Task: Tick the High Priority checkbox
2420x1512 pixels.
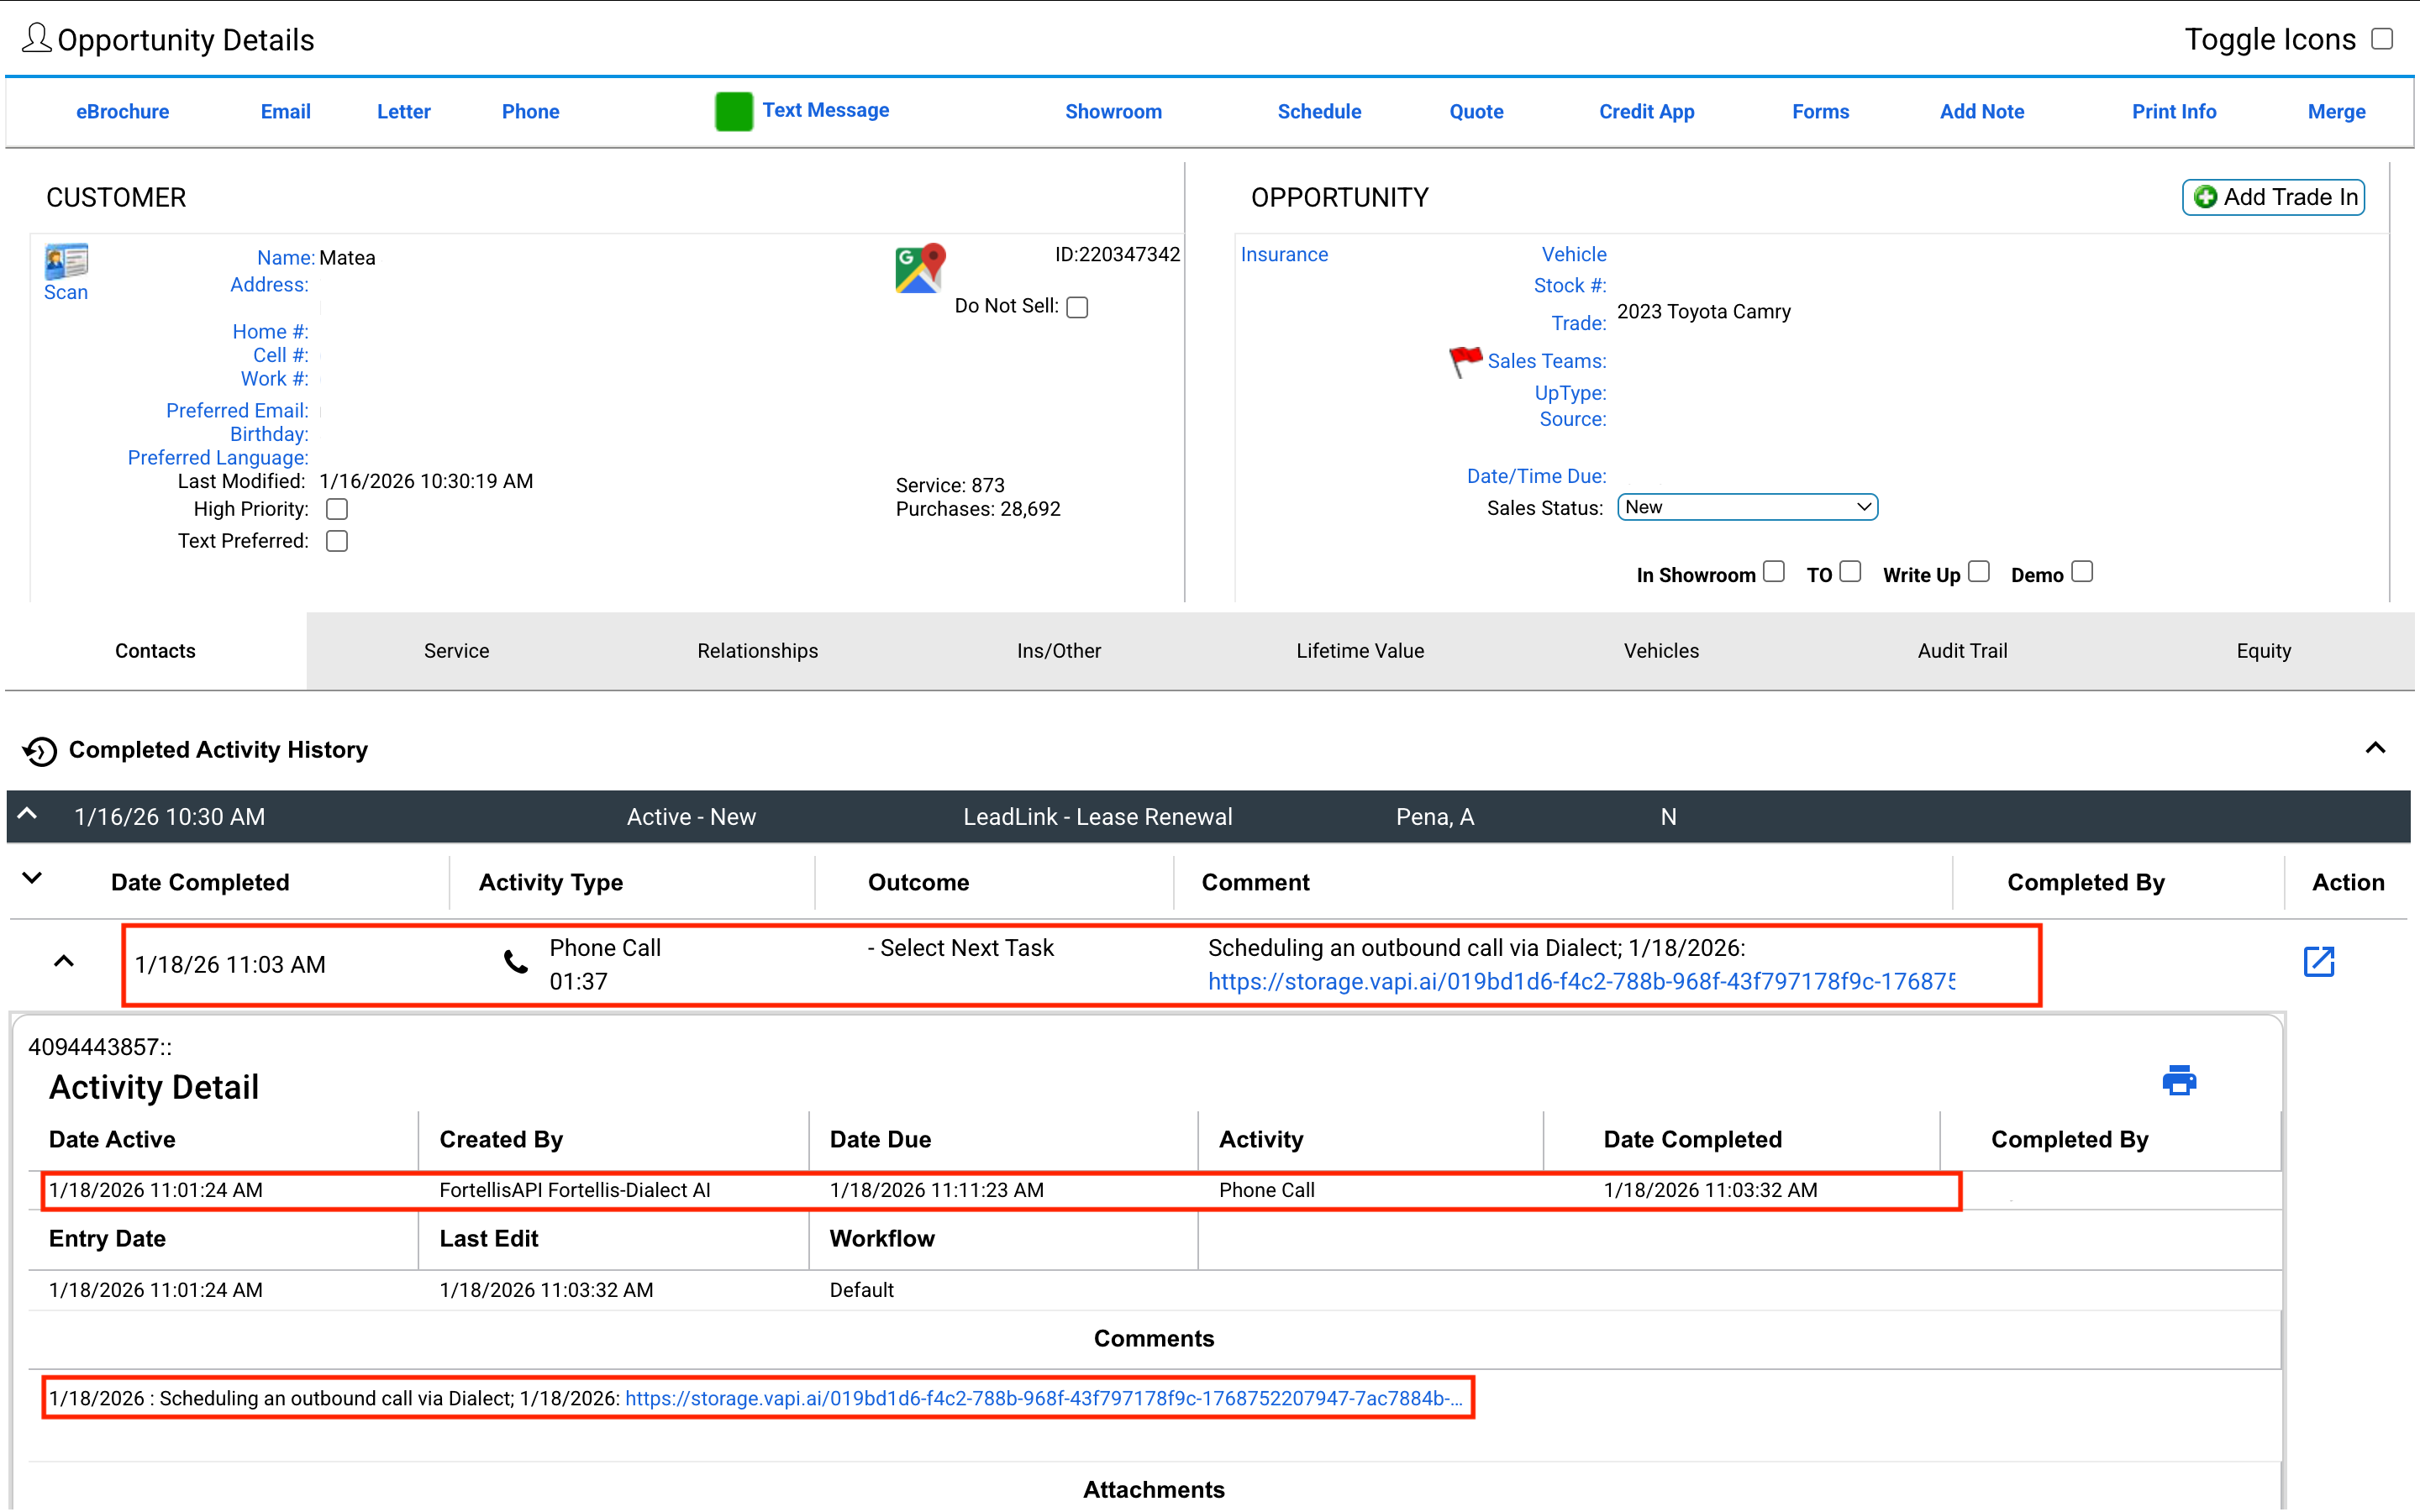Action: tap(337, 509)
